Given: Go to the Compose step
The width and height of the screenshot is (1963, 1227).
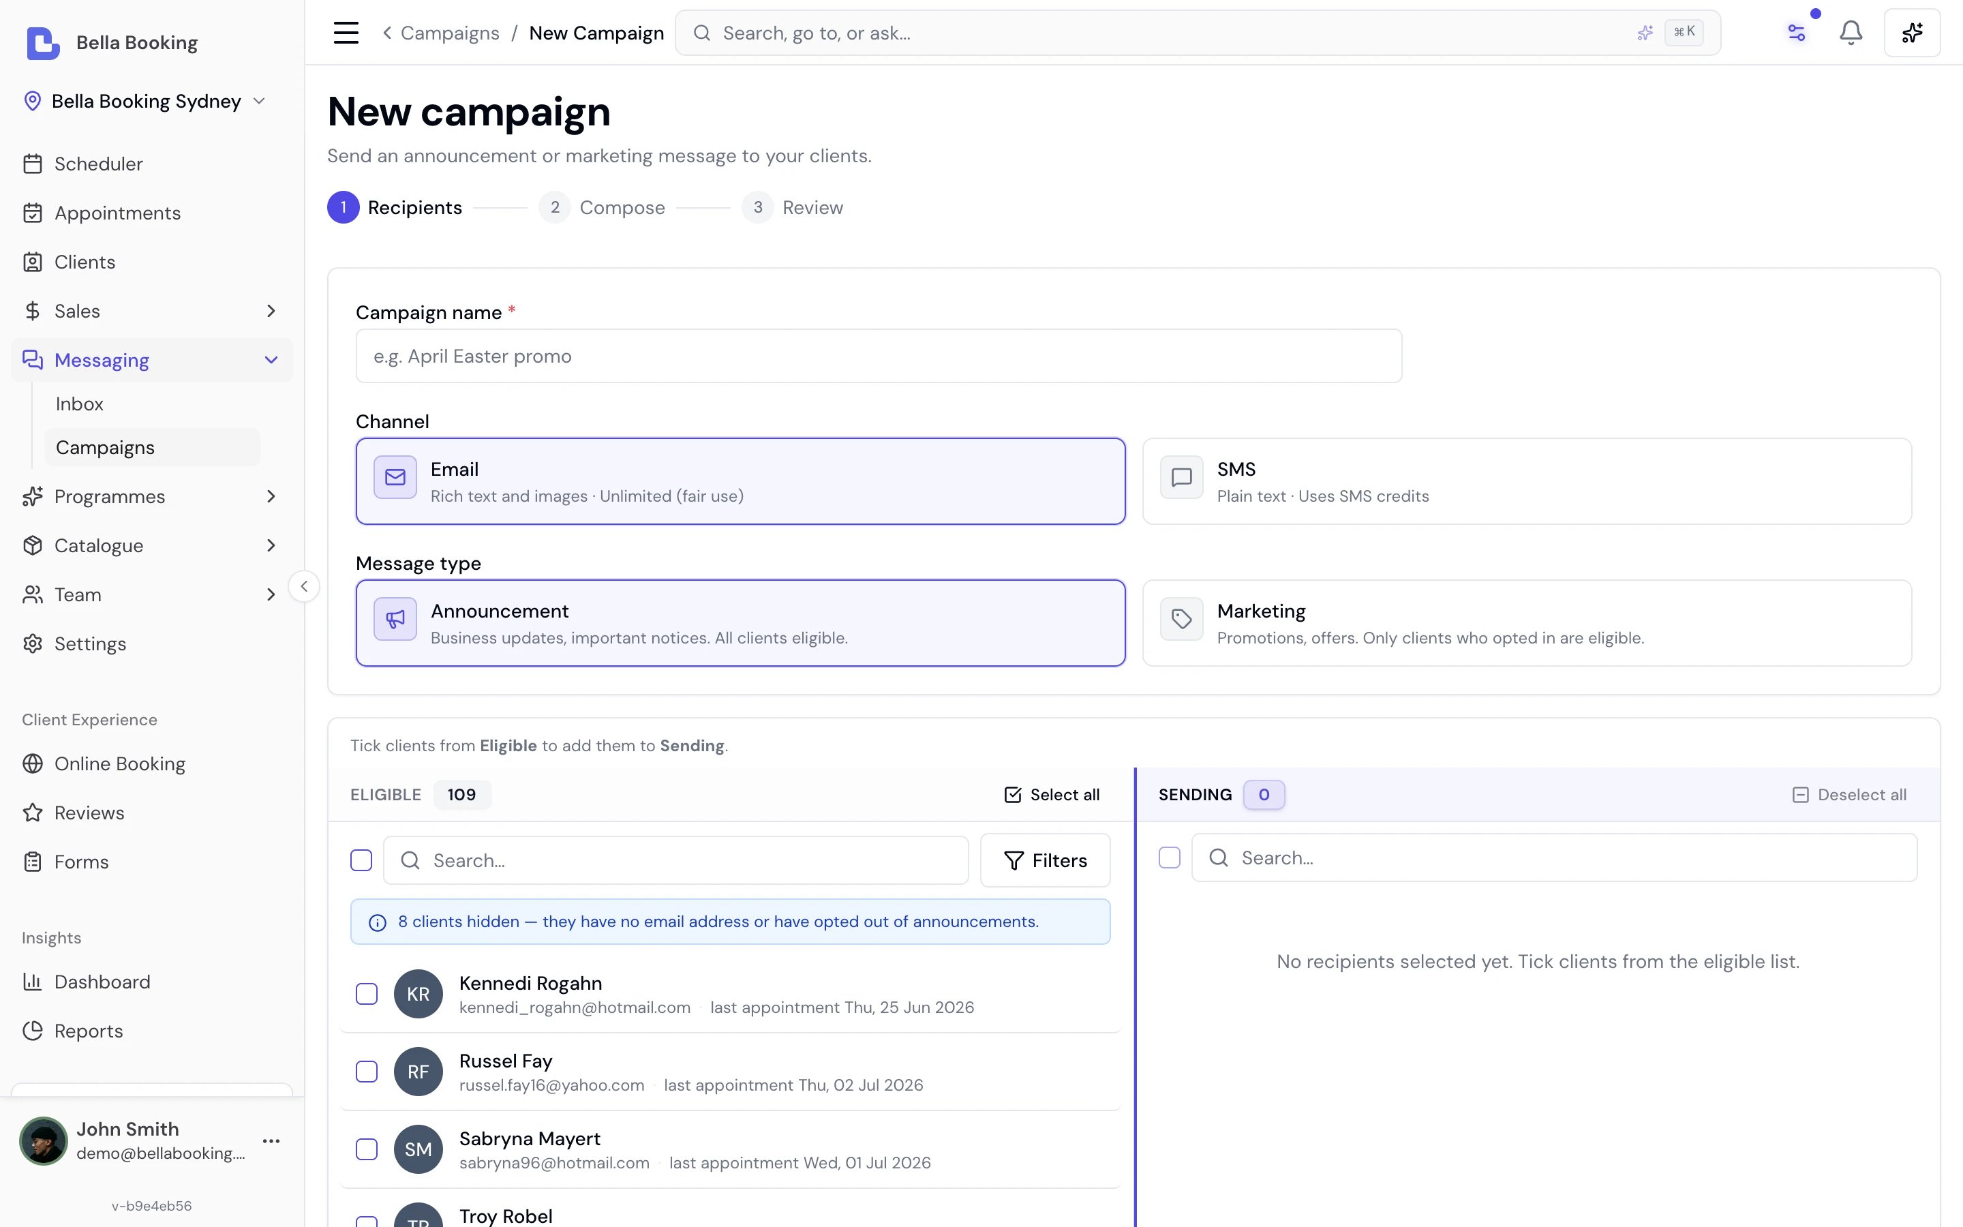Looking at the screenshot, I should pyautogui.click(x=602, y=208).
